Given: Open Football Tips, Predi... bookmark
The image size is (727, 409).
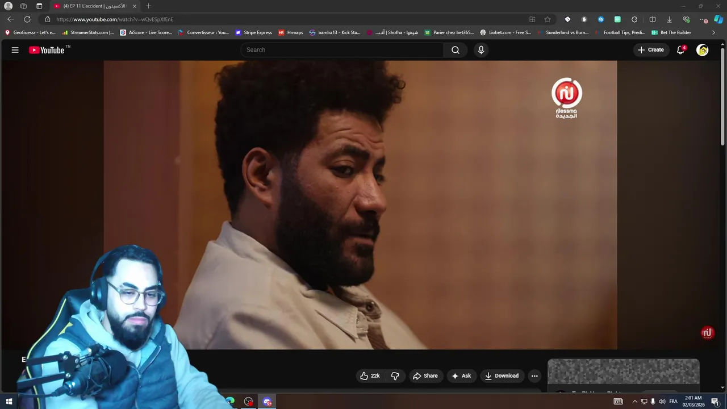Looking at the screenshot, I should point(620,32).
